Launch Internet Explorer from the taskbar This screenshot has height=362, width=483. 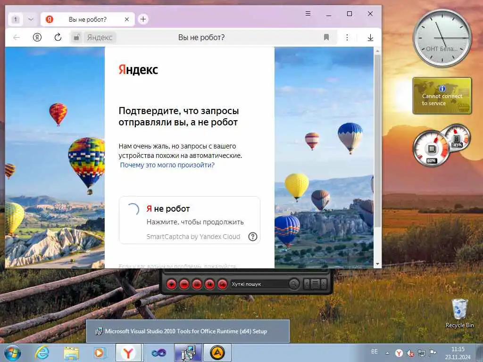click(42, 353)
